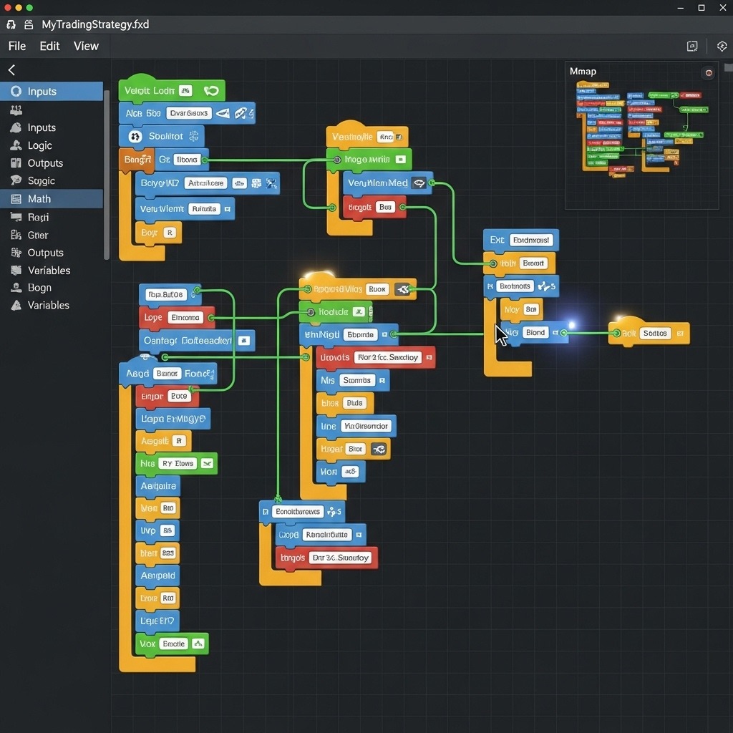Toggle the checkbox on Mon a68 block
Image resolution: width=733 pixels, height=733 pixels.
[351, 472]
